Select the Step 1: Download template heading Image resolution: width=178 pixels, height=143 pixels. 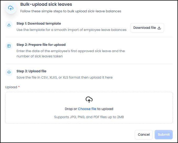pyautogui.click(x=39, y=23)
